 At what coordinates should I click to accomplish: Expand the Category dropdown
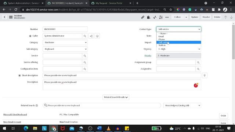[x=65, y=43]
